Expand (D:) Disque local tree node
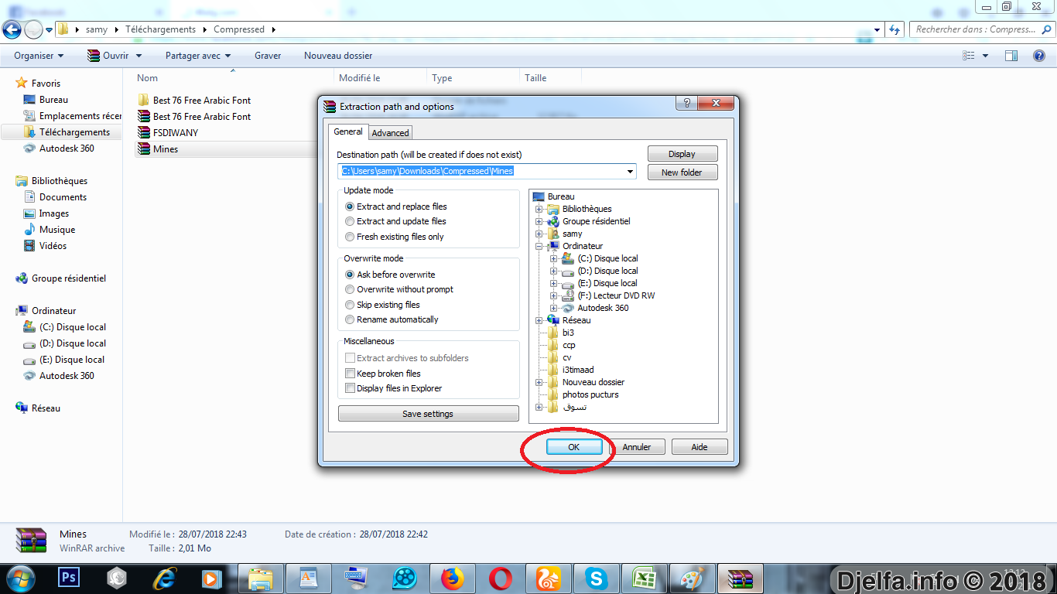 pyautogui.click(x=554, y=271)
